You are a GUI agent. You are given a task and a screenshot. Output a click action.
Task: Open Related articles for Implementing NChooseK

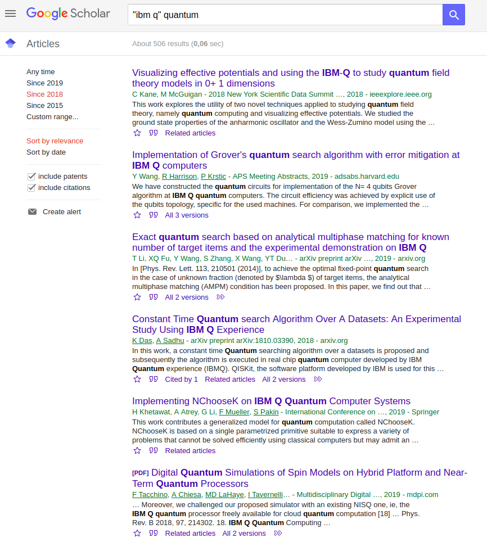tap(190, 450)
